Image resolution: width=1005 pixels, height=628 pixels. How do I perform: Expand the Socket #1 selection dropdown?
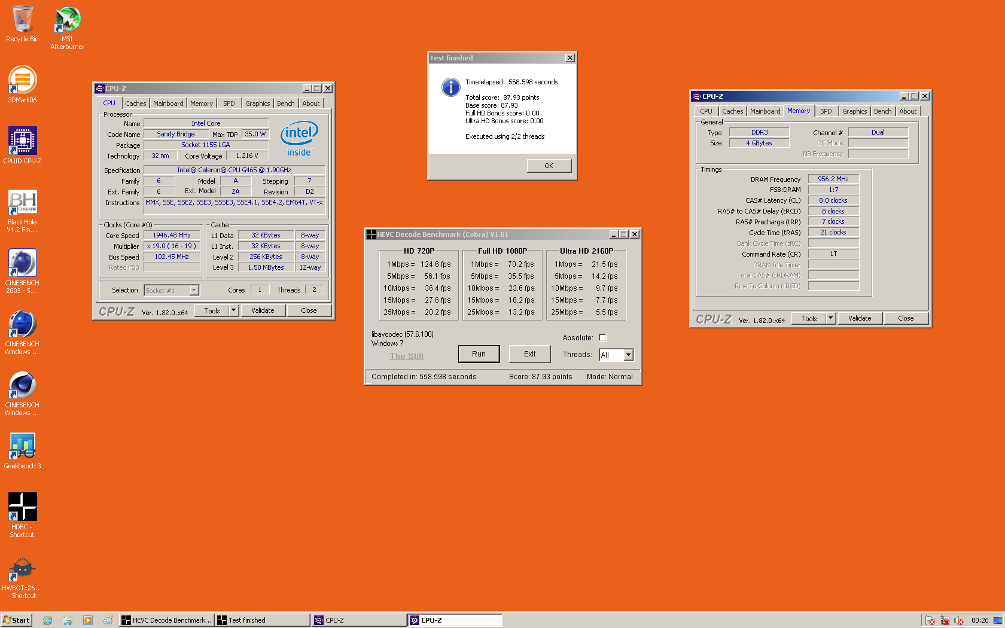(194, 290)
